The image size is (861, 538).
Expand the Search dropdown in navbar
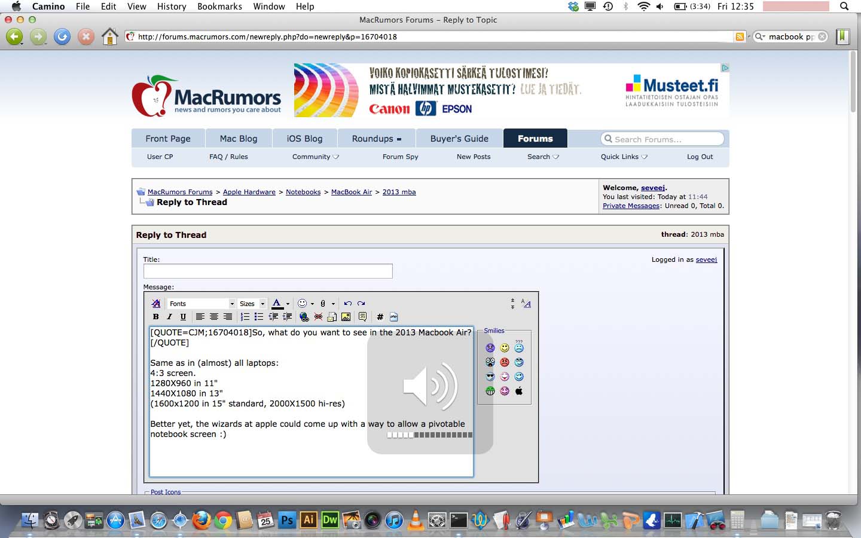coord(543,157)
